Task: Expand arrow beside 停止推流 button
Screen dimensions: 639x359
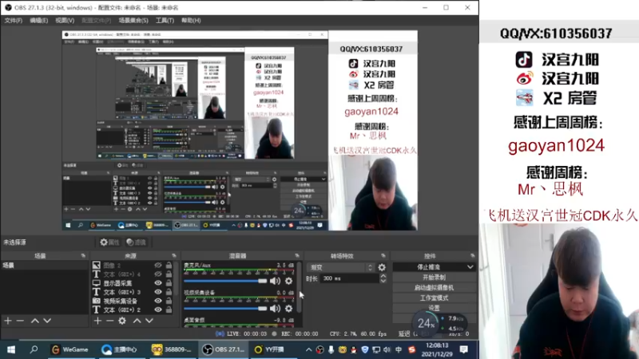Action: 470,267
